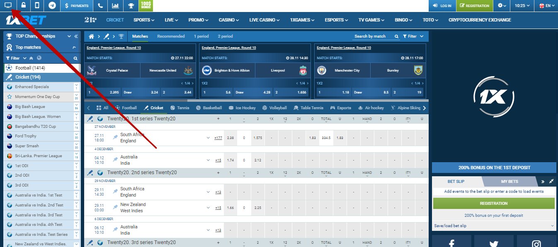Open the PAYMENTS button
Viewport: 558px width, 247px height.
(76, 6)
